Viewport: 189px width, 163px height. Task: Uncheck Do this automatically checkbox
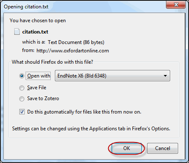22,112
